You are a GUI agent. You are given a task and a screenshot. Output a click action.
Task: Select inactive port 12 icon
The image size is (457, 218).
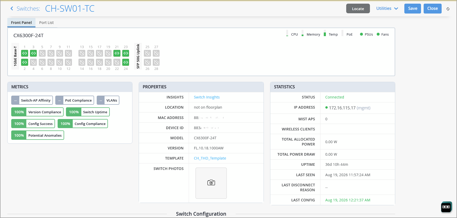pyautogui.click(x=69, y=62)
